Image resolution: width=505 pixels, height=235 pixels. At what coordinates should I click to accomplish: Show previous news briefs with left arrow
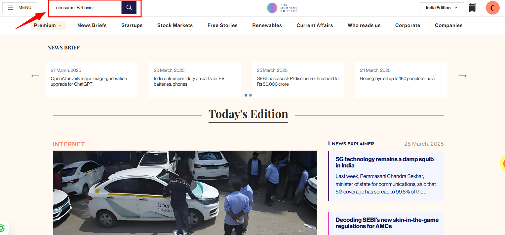pos(35,76)
